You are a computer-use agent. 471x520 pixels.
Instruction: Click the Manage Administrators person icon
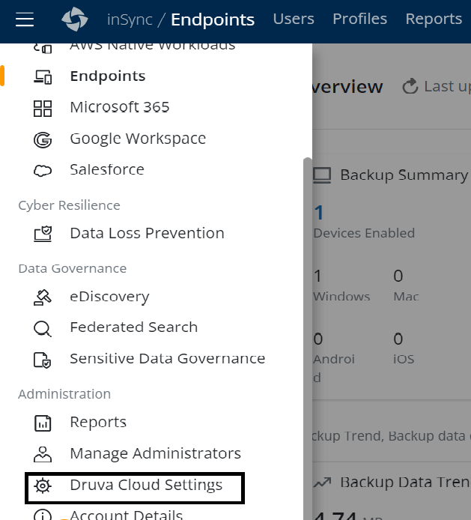43,454
